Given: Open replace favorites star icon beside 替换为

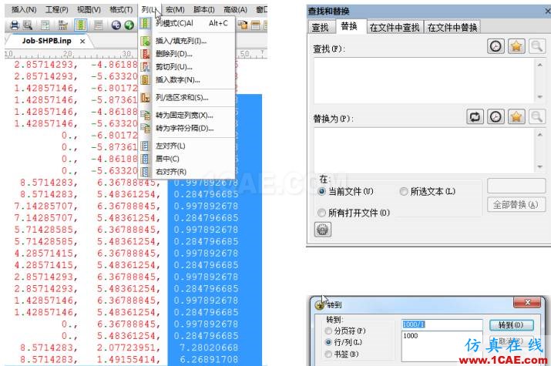Looking at the screenshot, I should point(516,116).
